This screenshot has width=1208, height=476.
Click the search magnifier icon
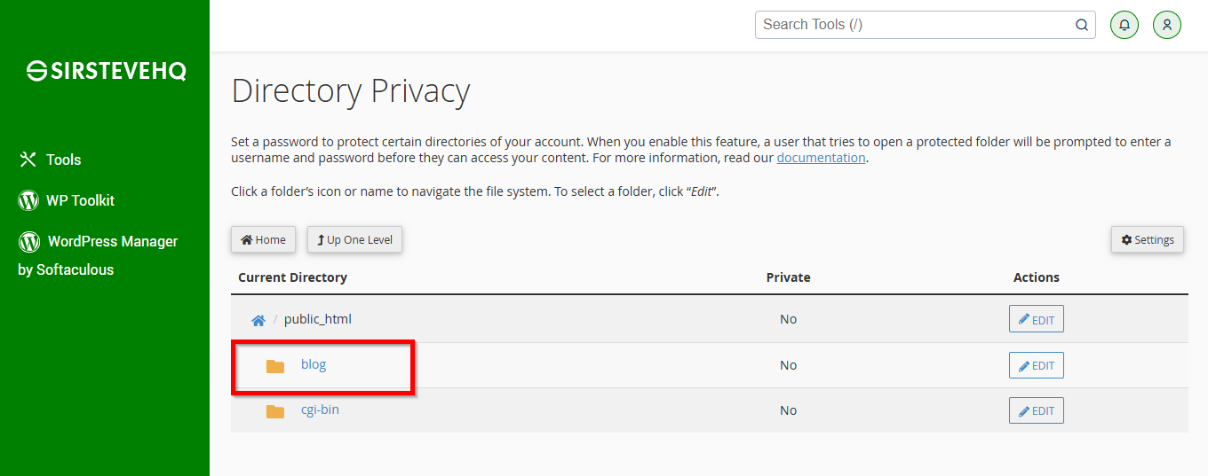click(1082, 25)
